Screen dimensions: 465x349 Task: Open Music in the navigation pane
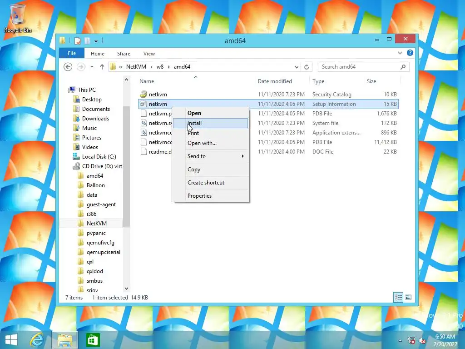(89, 128)
